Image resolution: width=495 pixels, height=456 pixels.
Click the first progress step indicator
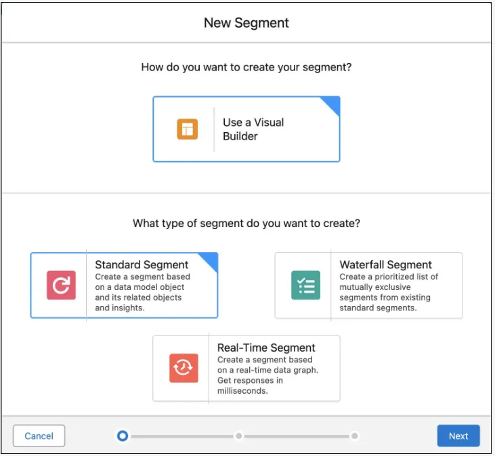point(122,436)
